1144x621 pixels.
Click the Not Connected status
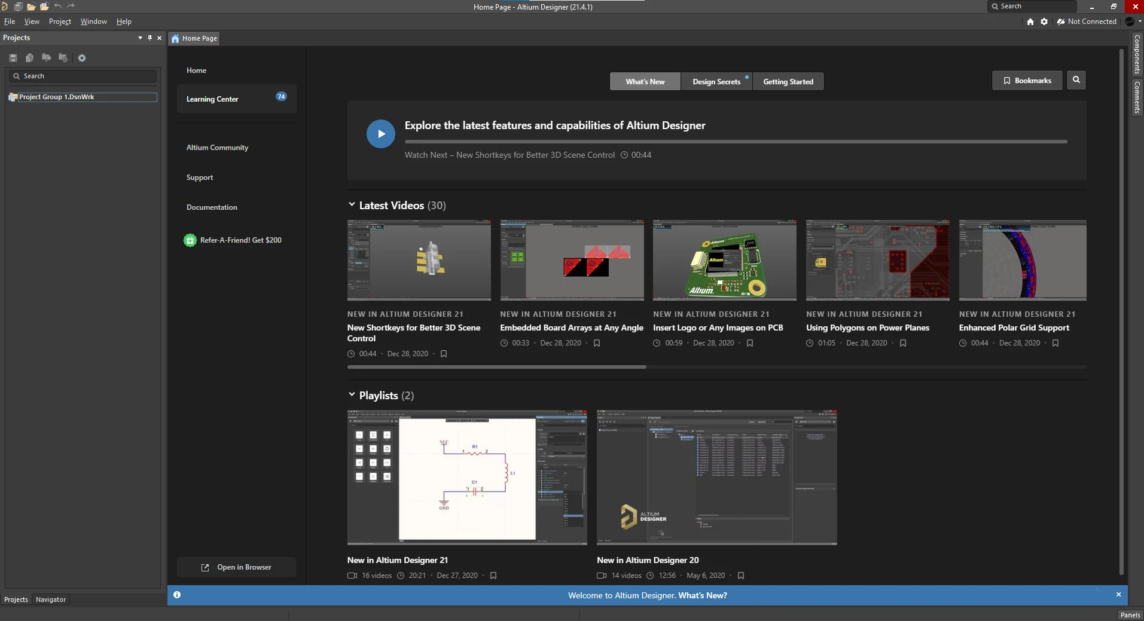(x=1087, y=22)
